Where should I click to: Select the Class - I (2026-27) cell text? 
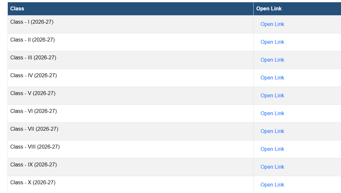[x=32, y=22]
